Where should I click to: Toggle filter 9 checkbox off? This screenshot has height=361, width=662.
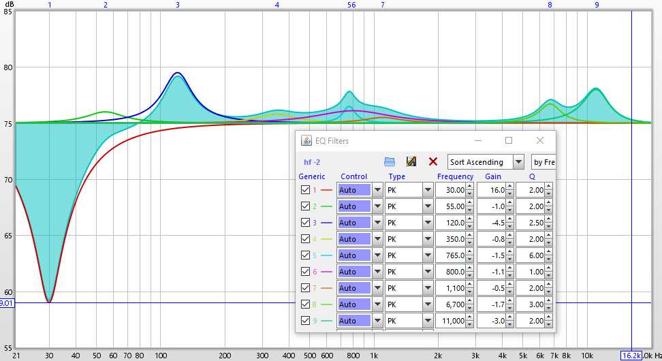(305, 321)
